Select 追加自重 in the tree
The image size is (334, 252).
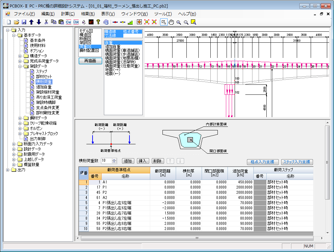click(44, 87)
